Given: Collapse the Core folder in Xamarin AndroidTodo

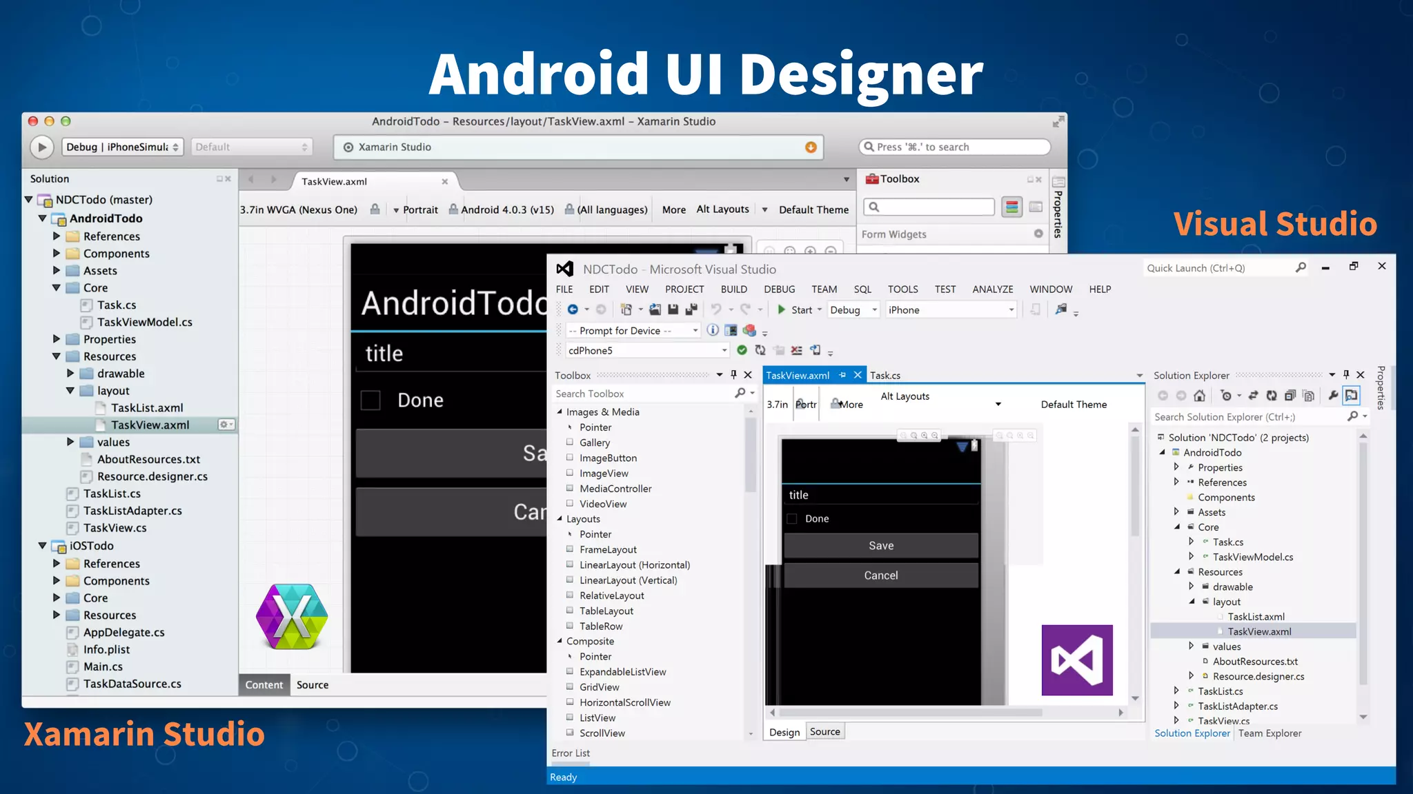Looking at the screenshot, I should pos(57,287).
